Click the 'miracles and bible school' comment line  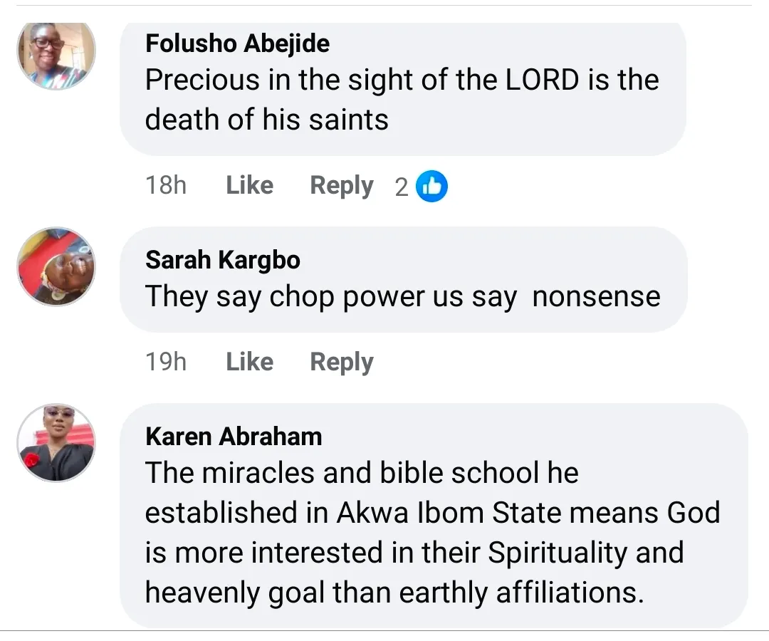coord(362,474)
